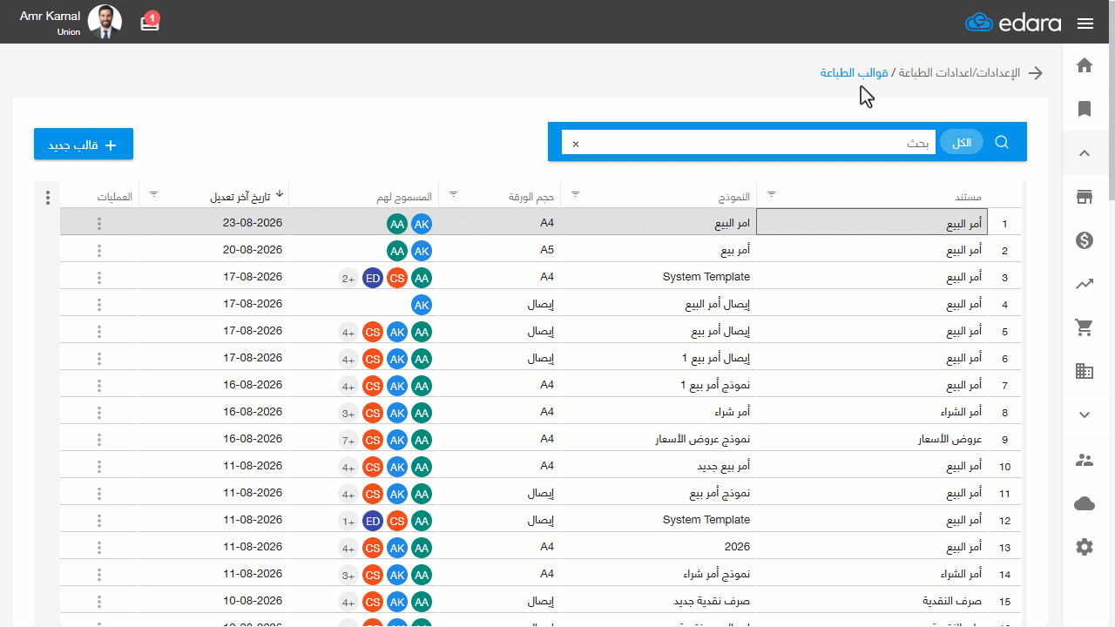
Task: Go to the Home sidebar icon
Action: click(1085, 65)
